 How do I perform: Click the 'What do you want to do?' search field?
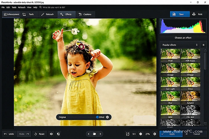[x=54, y=7]
